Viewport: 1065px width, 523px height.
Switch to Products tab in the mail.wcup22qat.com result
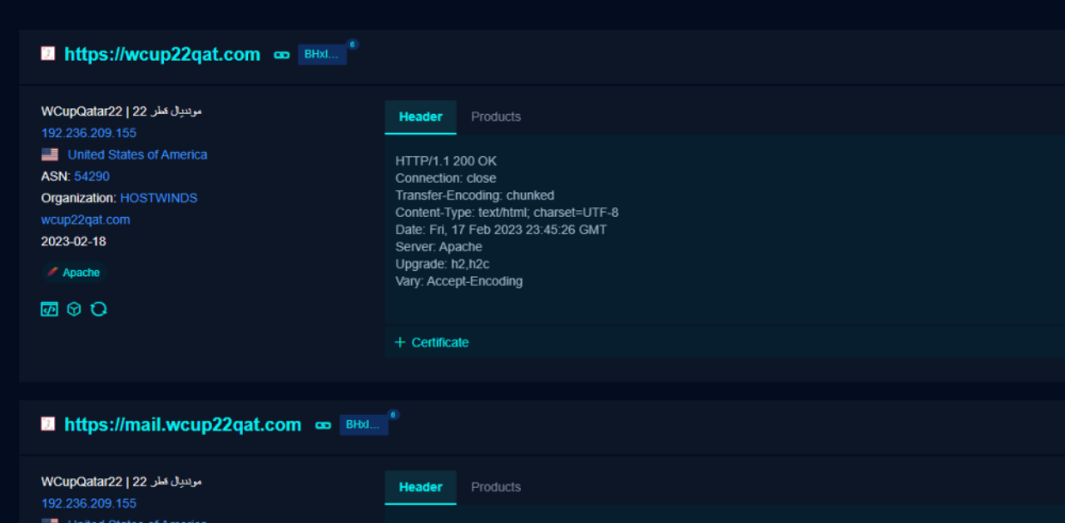coord(496,487)
